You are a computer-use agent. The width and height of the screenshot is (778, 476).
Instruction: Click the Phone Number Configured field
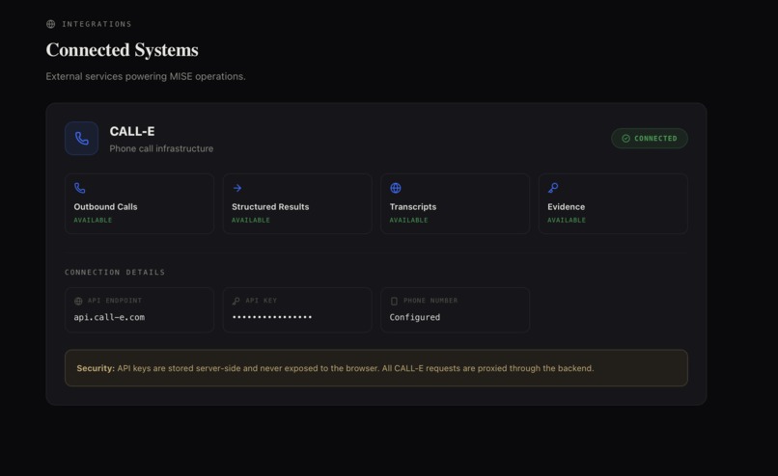[455, 309]
